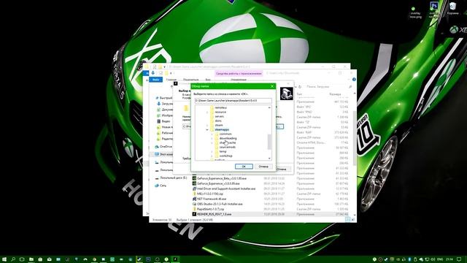The image size is (467, 263).
Task: Select Сеть in the Explorer sidebar
Action: coord(161,186)
